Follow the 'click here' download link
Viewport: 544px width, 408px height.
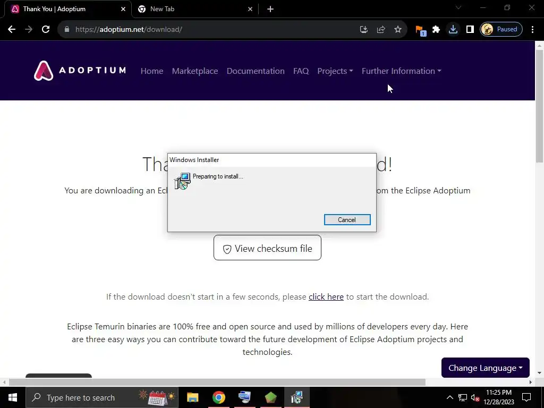click(x=326, y=297)
